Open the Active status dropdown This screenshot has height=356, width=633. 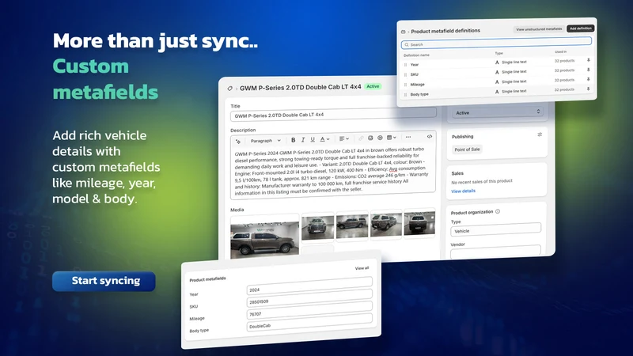point(498,112)
